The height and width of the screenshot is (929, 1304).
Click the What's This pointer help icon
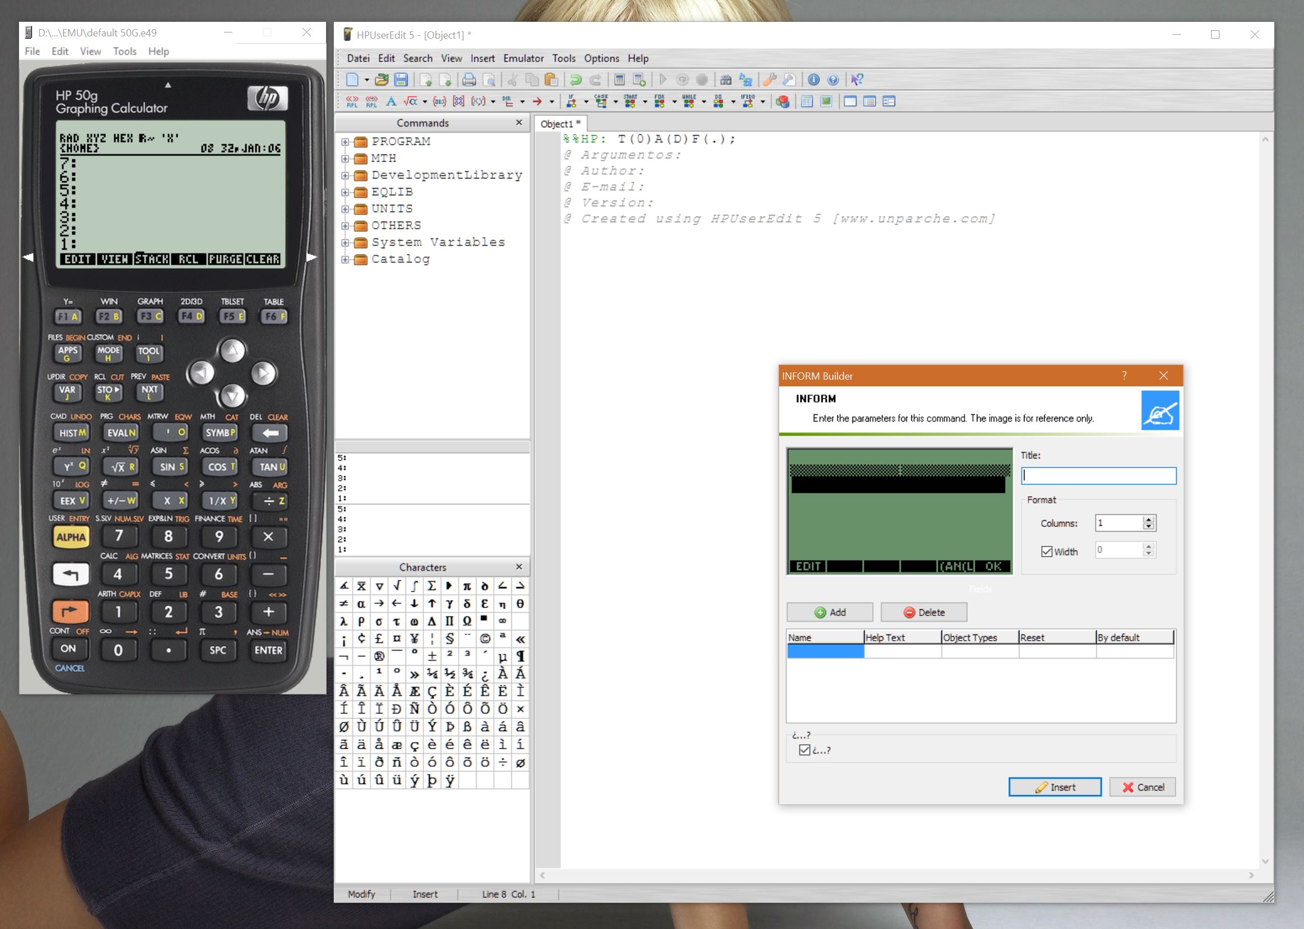pos(857,80)
